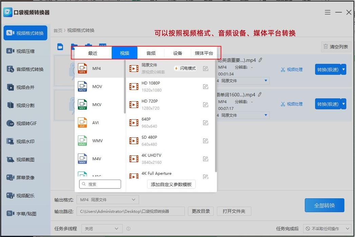Edit the SD 480P preset parameters
Screen dimensions: 355x237
tap(205, 141)
